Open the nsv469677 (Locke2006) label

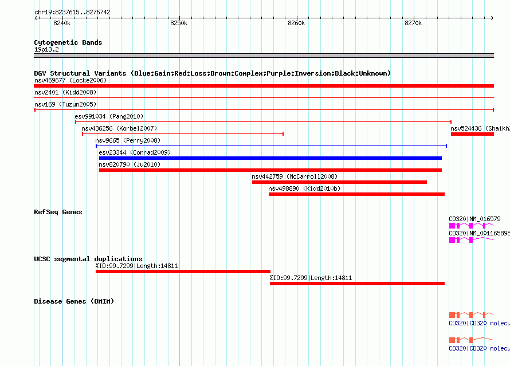pyautogui.click(x=70, y=80)
